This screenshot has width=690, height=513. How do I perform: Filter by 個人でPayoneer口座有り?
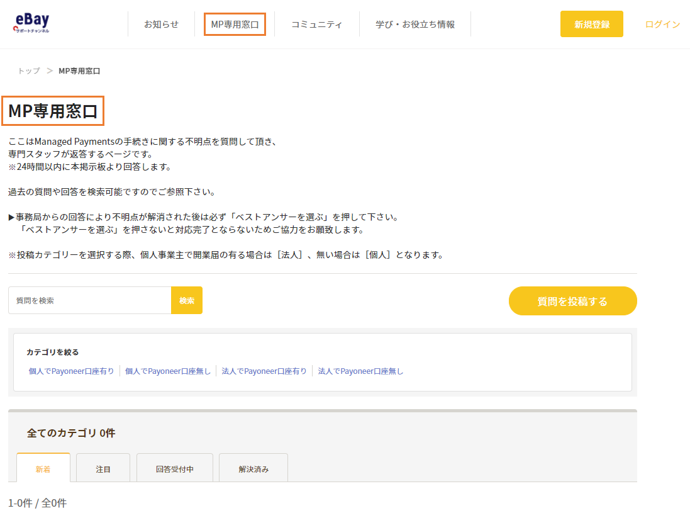pos(71,371)
